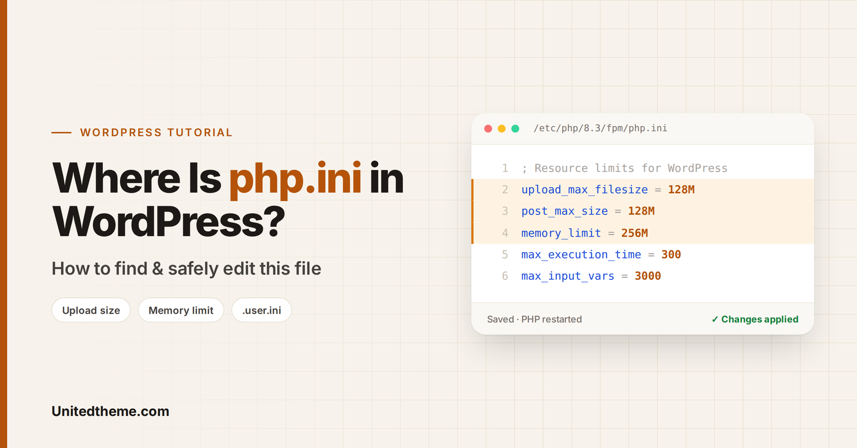Click line number 4 in the gutter
This screenshot has height=448, width=857.
[x=505, y=233]
